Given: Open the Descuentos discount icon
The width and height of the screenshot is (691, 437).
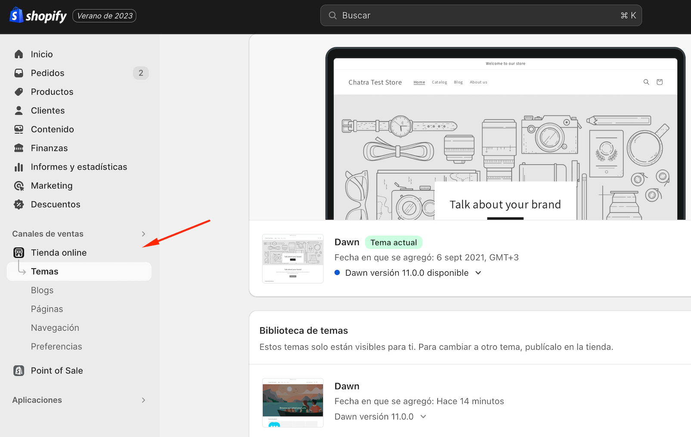Looking at the screenshot, I should 19,205.
